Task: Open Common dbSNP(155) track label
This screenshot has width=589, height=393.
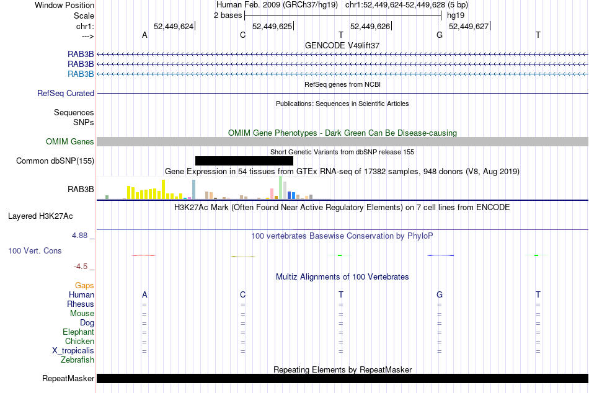Action: coord(55,161)
